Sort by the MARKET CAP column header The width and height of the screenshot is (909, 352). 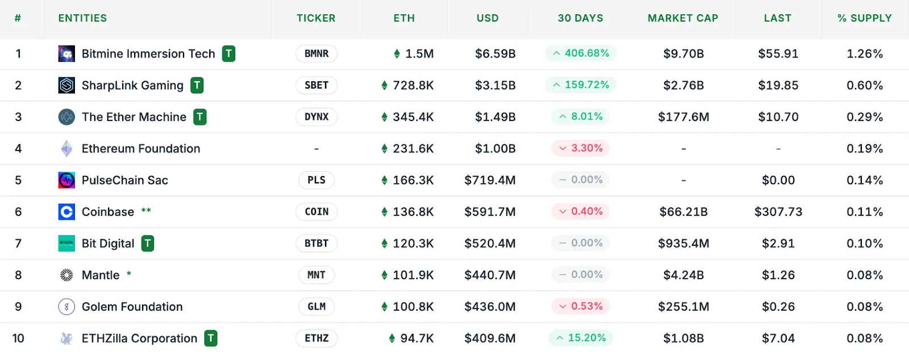683,18
